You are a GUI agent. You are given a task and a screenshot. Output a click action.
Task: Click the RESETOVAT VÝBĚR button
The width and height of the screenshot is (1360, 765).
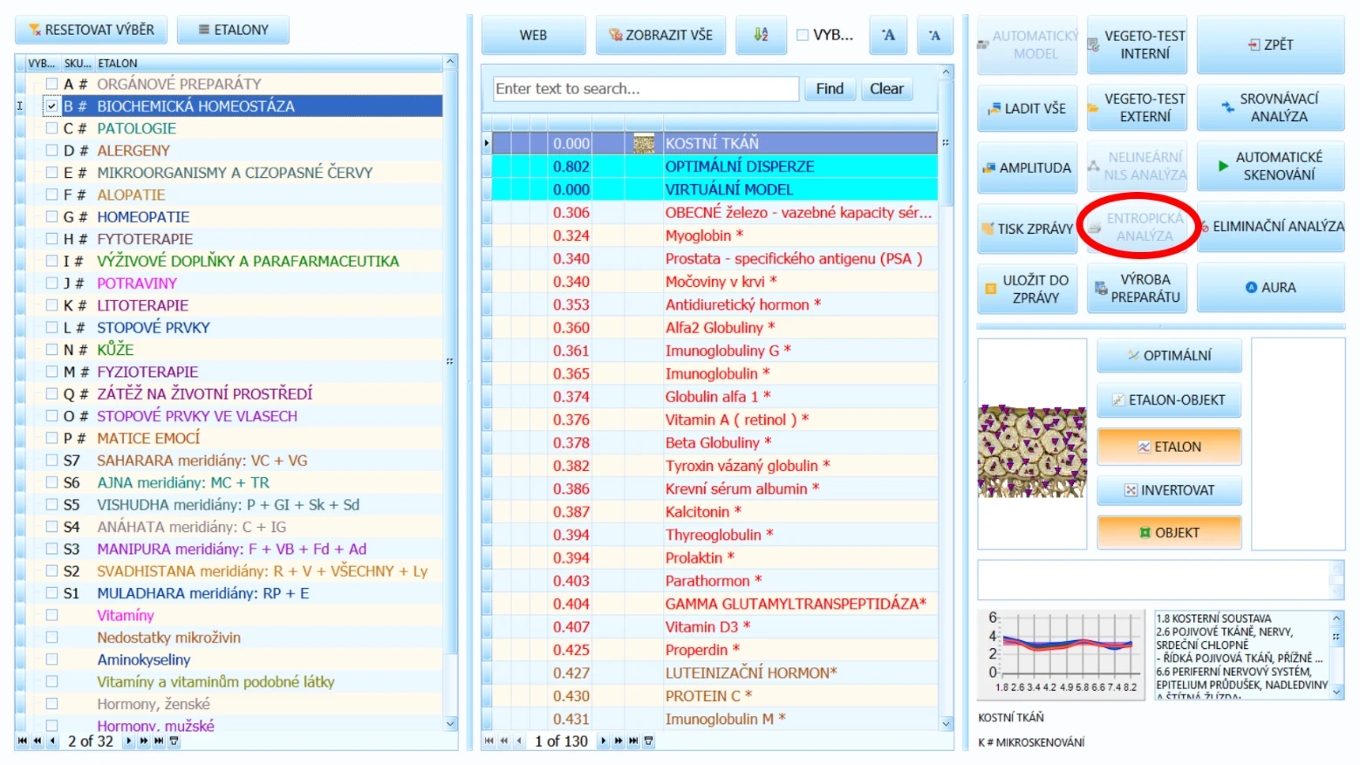point(92,30)
